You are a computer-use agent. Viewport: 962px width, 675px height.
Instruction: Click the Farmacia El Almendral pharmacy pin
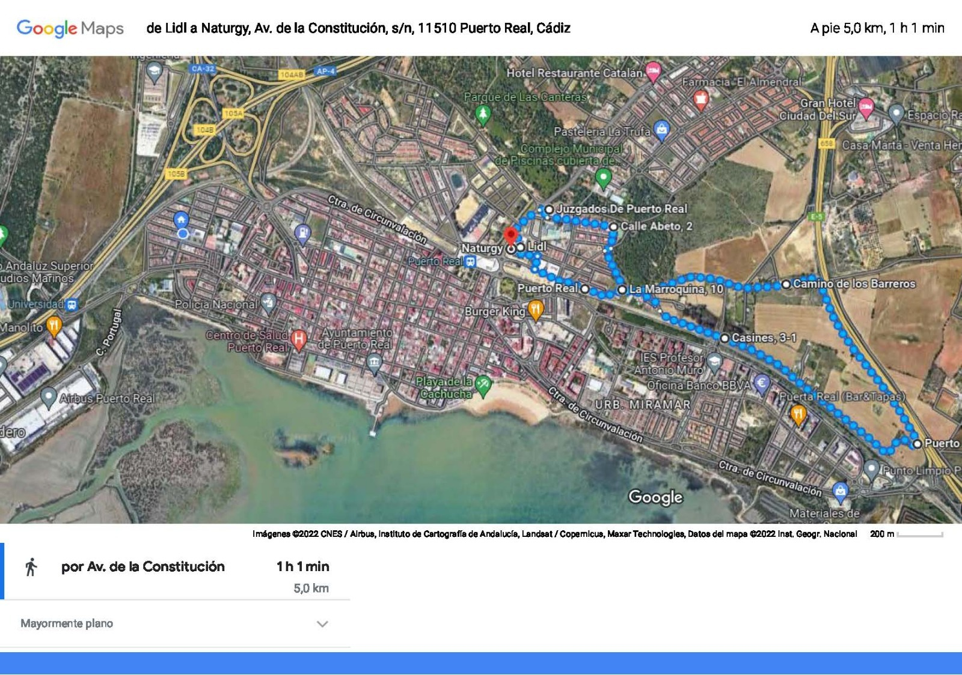[x=700, y=99]
